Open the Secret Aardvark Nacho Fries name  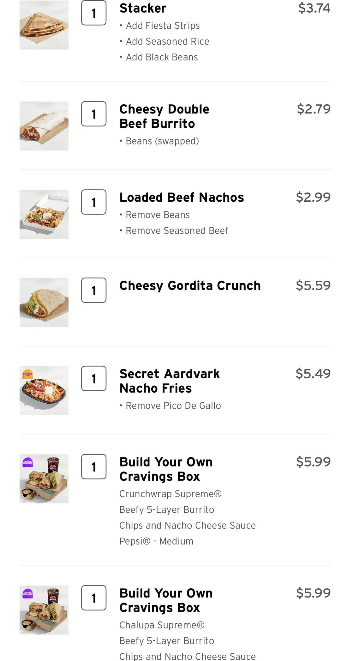[169, 381]
